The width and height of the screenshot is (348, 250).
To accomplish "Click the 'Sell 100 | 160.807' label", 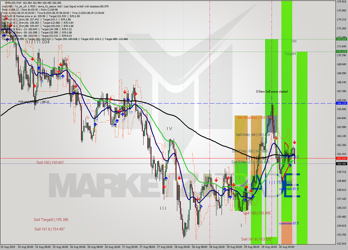I will (50, 162).
